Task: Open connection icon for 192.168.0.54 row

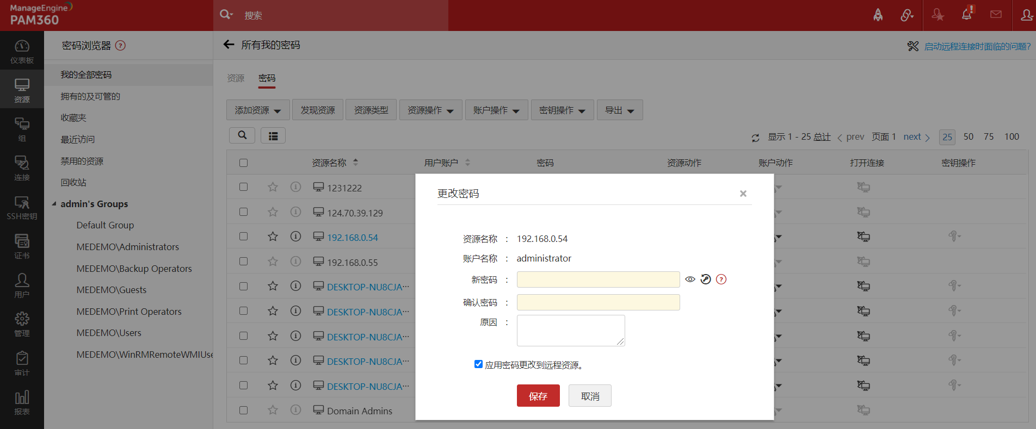Action: coord(864,237)
